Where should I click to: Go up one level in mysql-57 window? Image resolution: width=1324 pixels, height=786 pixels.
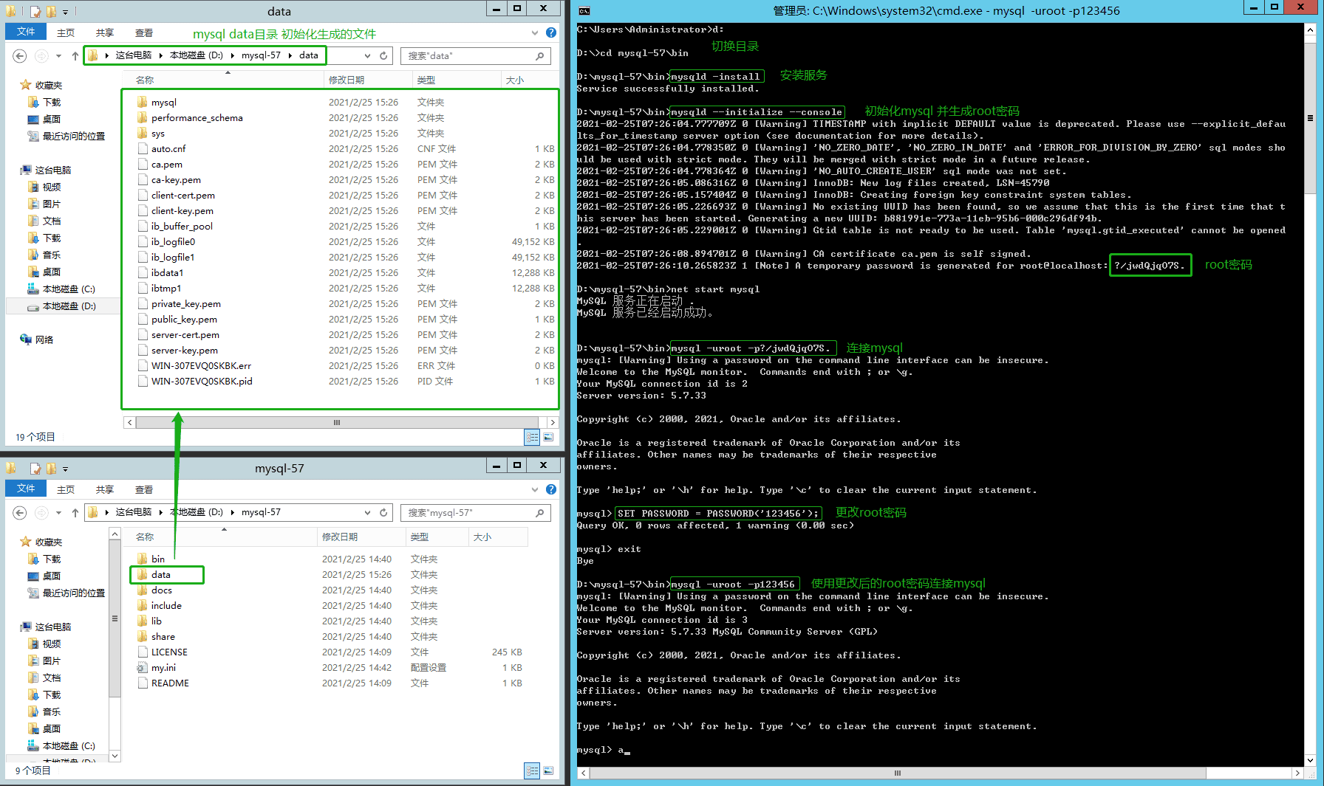75,513
